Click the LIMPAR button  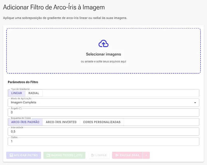(x=99, y=155)
